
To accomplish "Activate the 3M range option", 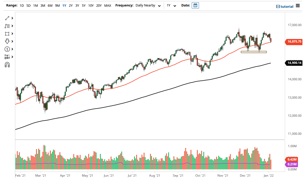I will [42, 5].
